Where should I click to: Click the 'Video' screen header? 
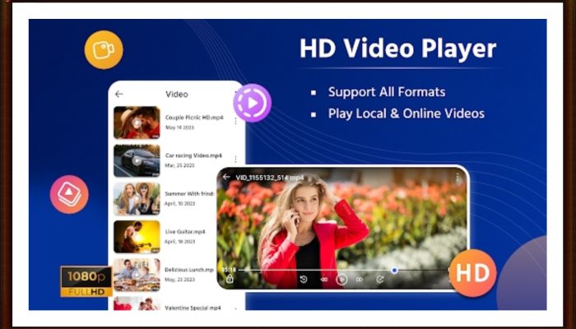point(177,95)
